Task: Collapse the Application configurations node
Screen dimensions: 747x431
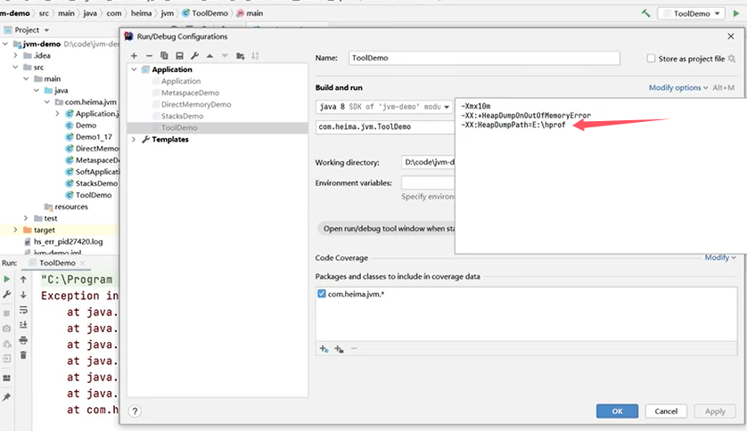Action: click(135, 69)
